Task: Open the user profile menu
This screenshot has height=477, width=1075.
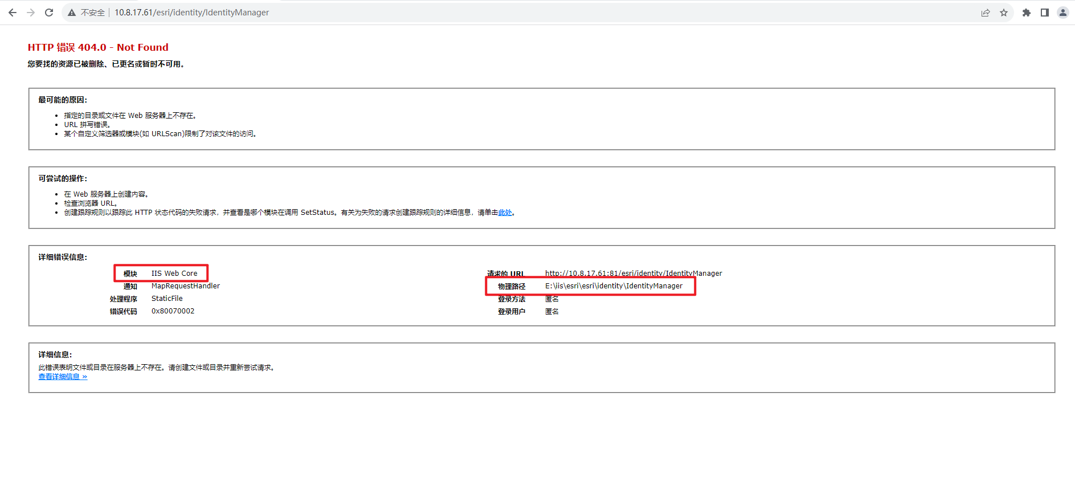Action: click(1063, 13)
